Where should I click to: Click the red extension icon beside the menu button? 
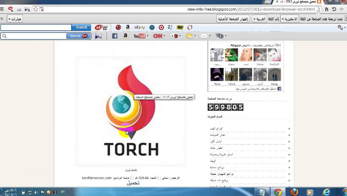coord(10,9)
